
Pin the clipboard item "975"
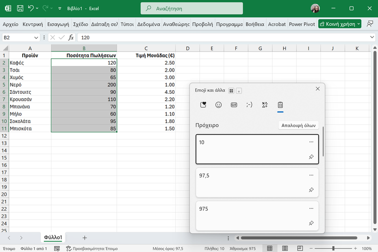311,223
